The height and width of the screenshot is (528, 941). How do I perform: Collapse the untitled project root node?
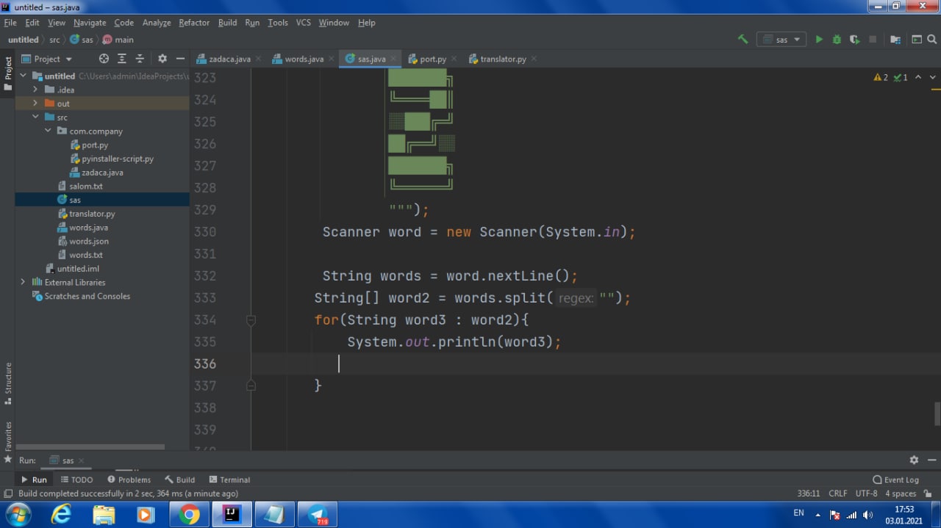24,76
